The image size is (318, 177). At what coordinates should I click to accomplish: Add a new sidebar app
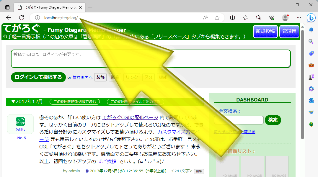click(311, 137)
